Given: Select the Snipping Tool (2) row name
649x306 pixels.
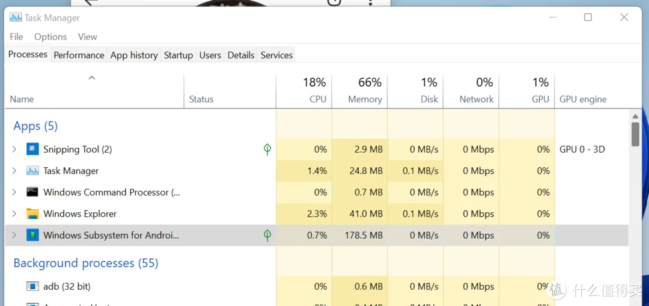Looking at the screenshot, I should pos(78,149).
